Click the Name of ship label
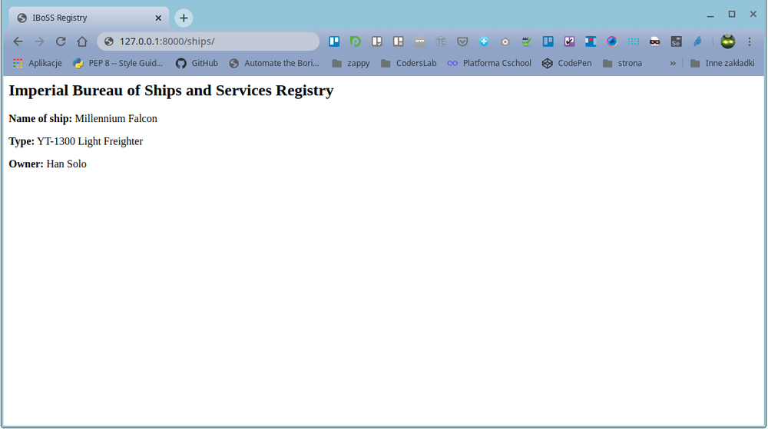The width and height of the screenshot is (768, 429). (40, 119)
